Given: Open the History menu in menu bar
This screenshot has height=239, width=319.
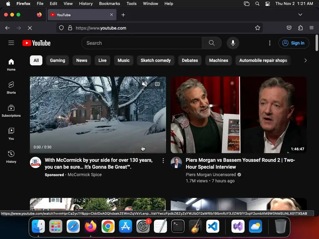Looking at the screenshot, I should pos(86,3).
